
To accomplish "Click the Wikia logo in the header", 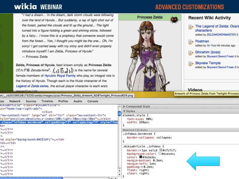I will 26,7.
